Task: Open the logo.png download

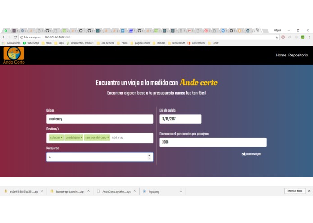Action: (152, 191)
